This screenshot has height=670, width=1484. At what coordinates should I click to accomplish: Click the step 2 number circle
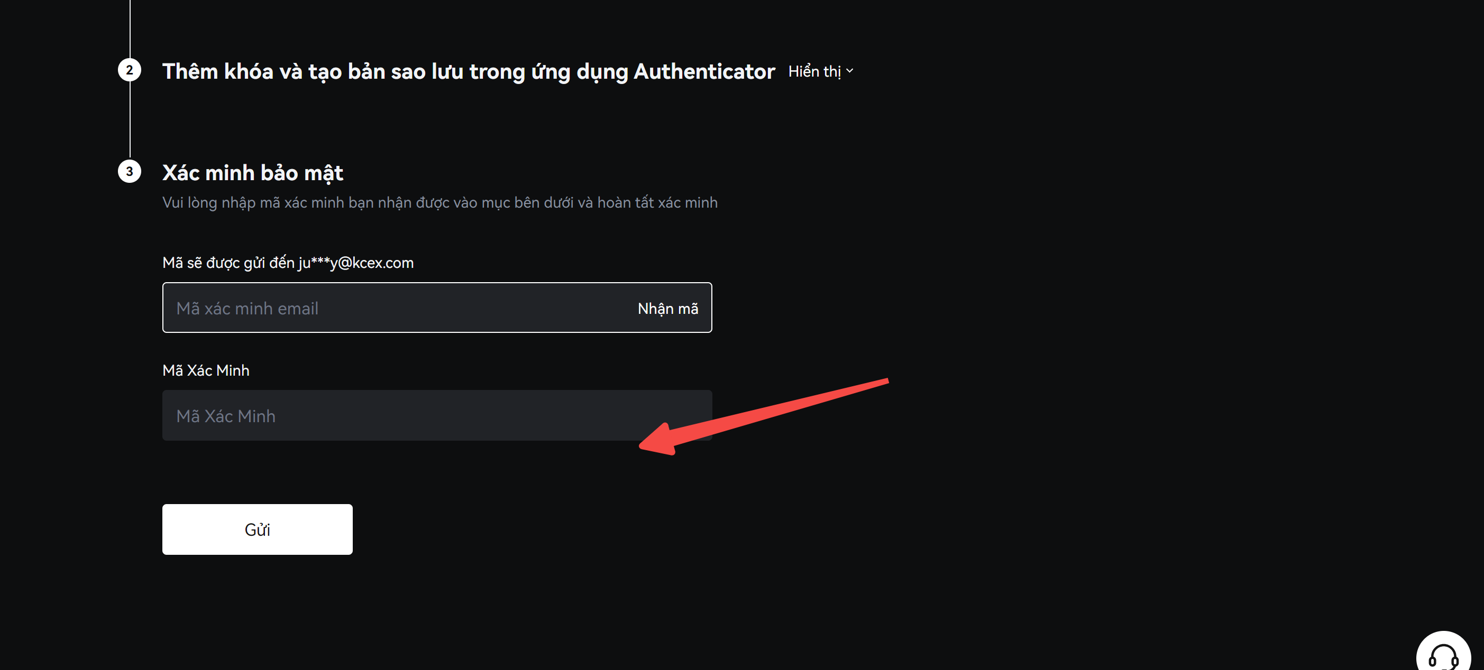pyautogui.click(x=130, y=70)
